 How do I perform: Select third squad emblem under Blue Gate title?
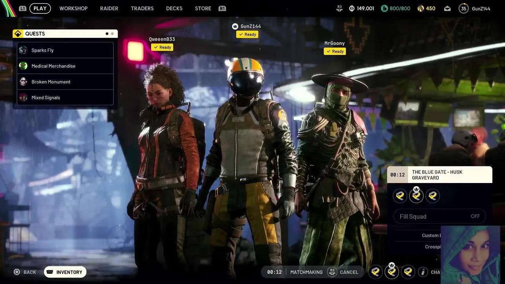point(433,196)
